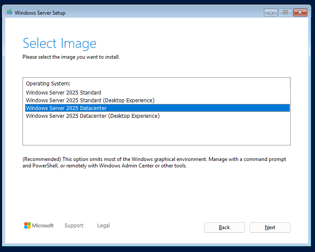Maximize the Windows Server Setup window

285,13
